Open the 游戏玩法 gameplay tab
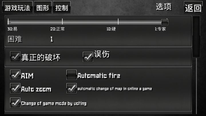This screenshot has height=116, width=206. pos(17,7)
